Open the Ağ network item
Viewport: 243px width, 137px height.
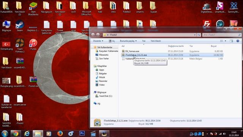(97, 104)
